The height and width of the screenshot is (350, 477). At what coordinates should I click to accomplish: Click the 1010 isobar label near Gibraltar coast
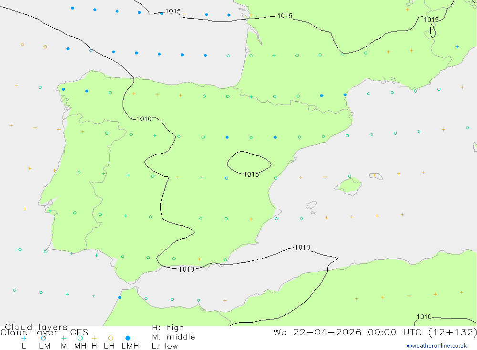187,269
